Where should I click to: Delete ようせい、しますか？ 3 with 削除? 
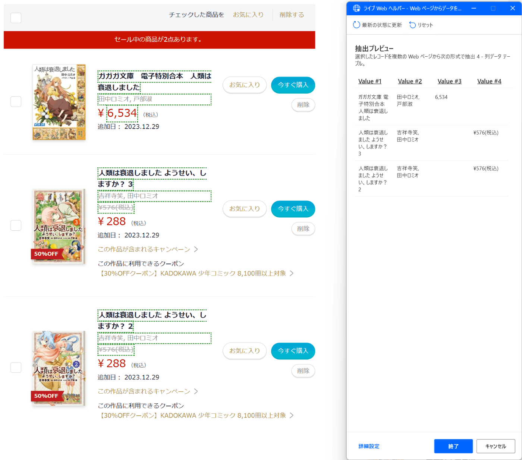coord(303,229)
